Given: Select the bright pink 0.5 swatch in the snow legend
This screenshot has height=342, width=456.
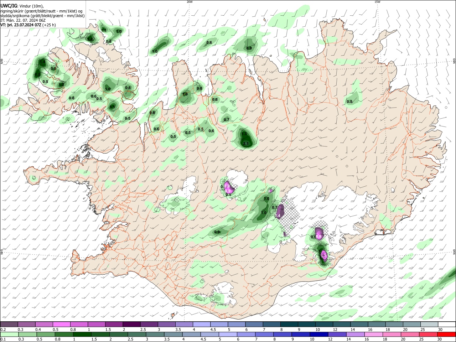Looking at the screenshot, I should 61,325.
